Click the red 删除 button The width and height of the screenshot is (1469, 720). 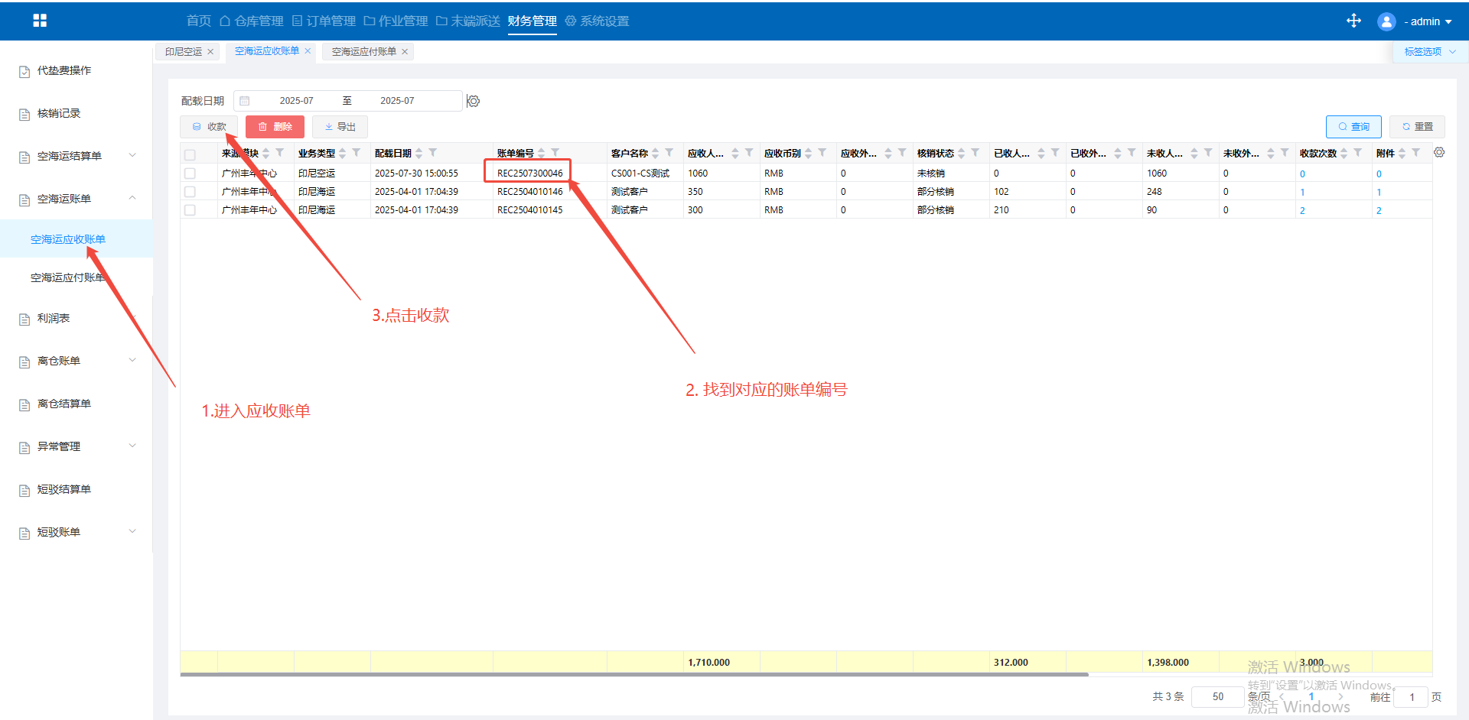point(275,127)
